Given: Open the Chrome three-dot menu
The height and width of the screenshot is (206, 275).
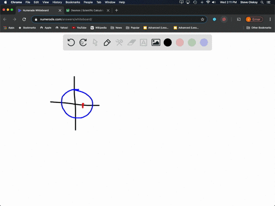Looking at the screenshot, I should point(270,19).
